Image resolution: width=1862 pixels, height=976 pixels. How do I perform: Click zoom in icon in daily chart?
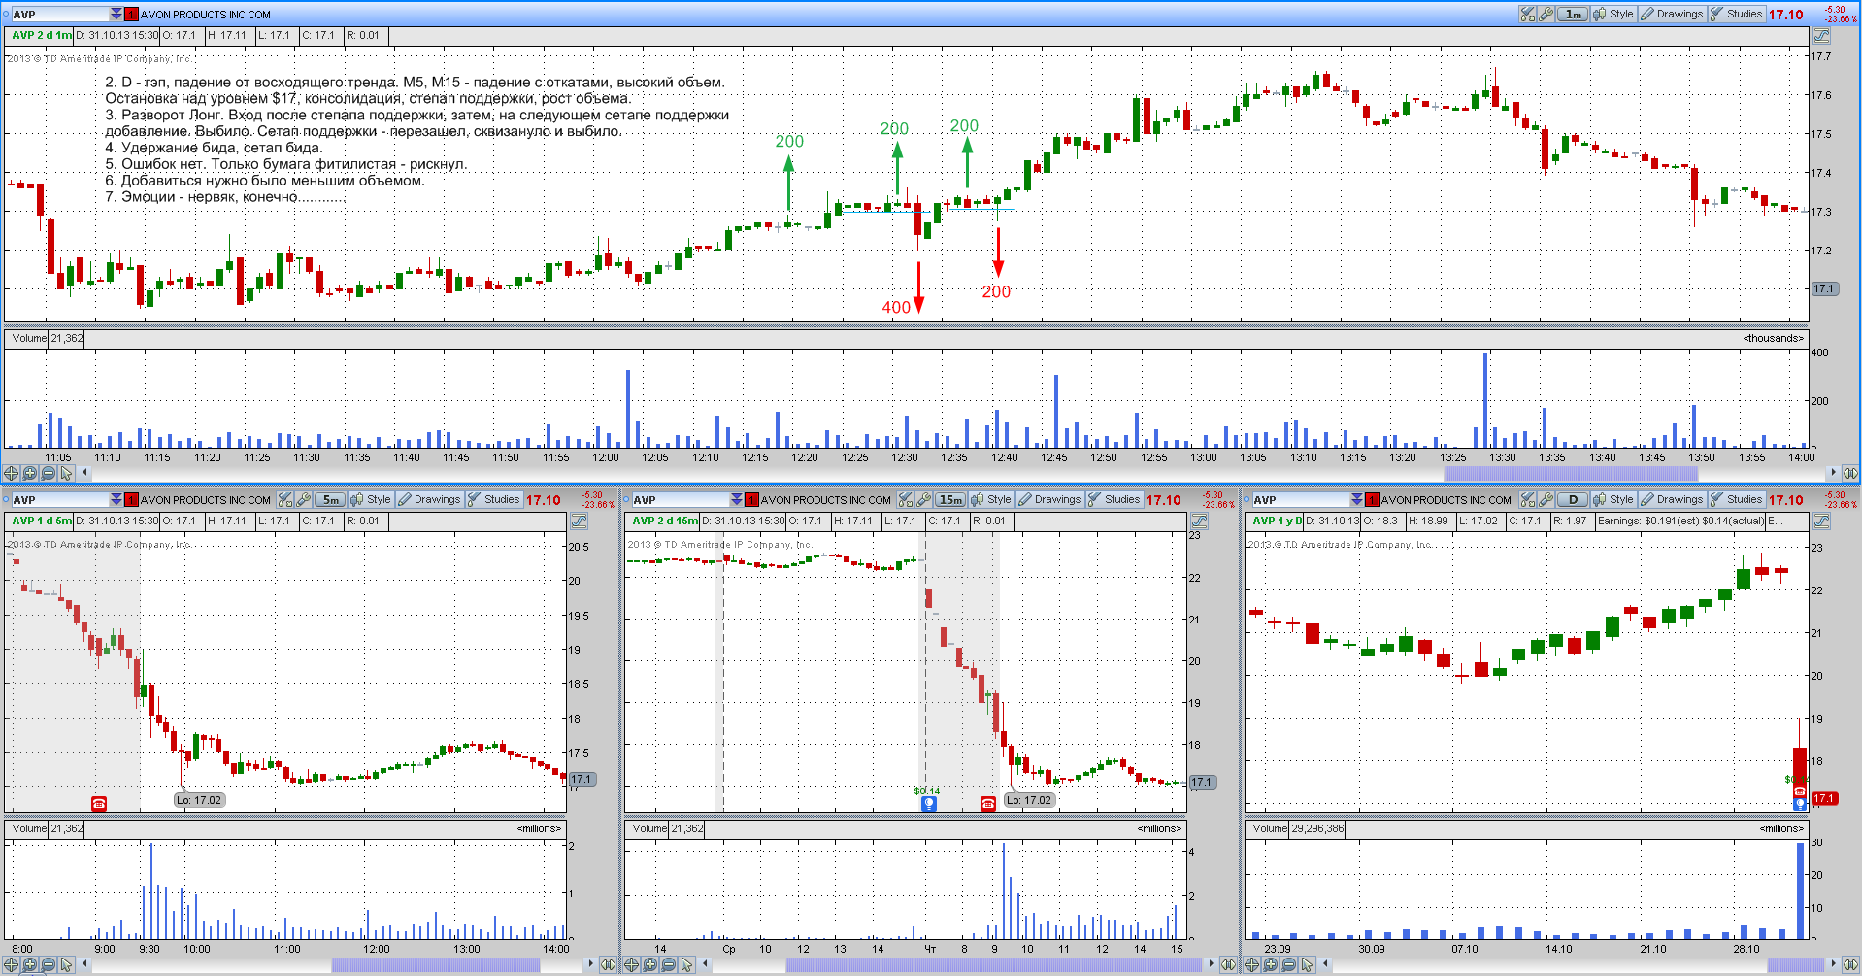1270,964
